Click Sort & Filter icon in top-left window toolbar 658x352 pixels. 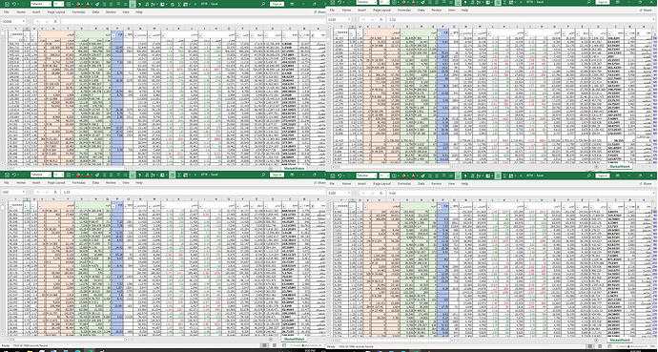click(154, 4)
